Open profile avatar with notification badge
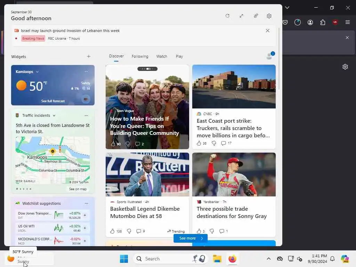 [270, 55]
